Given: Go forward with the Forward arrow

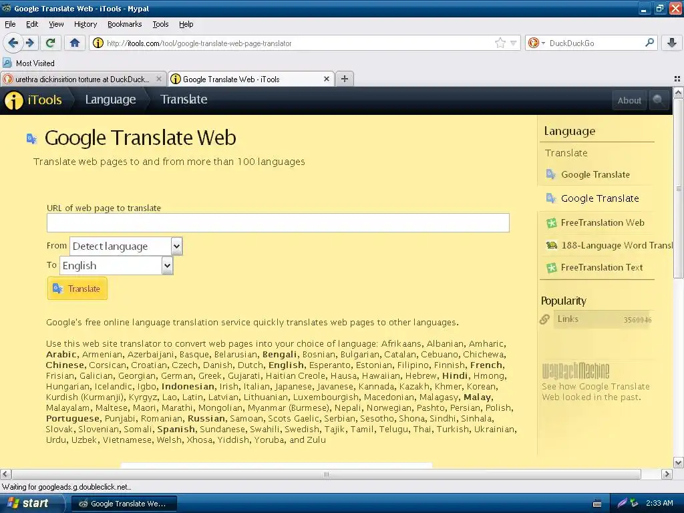Looking at the screenshot, I should pos(29,43).
